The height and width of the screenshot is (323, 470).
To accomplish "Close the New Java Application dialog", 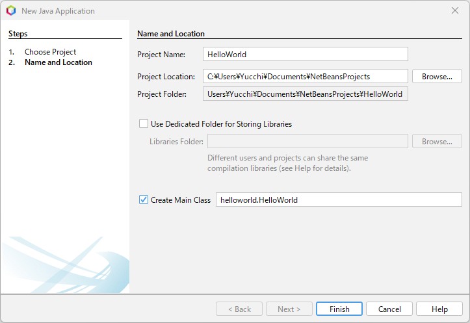I will [454, 10].
